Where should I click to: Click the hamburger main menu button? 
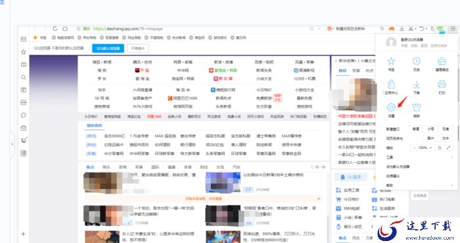tap(453, 28)
